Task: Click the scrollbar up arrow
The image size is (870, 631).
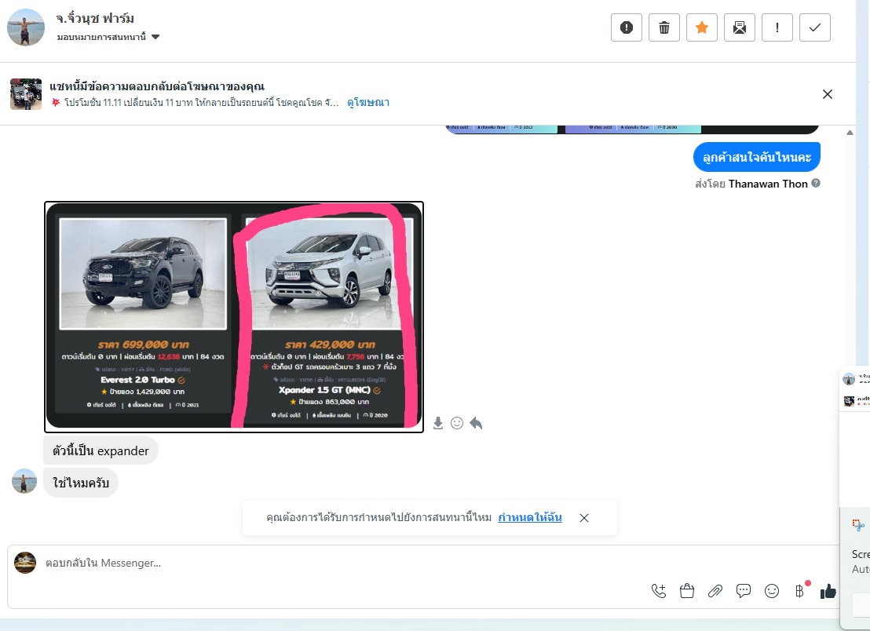Action: click(x=850, y=133)
